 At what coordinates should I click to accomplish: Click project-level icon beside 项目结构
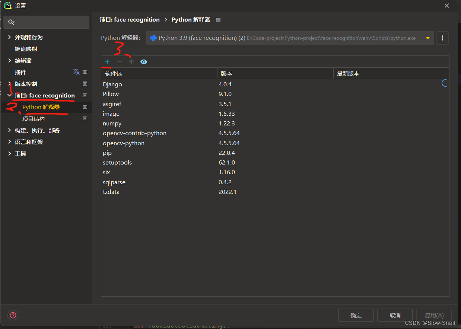(x=85, y=119)
